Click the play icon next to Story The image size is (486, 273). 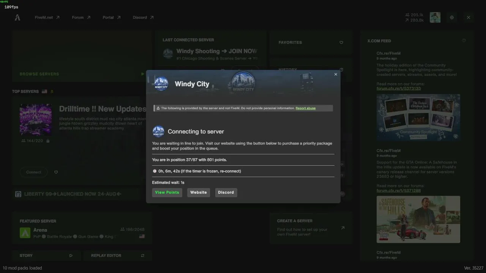(71, 256)
